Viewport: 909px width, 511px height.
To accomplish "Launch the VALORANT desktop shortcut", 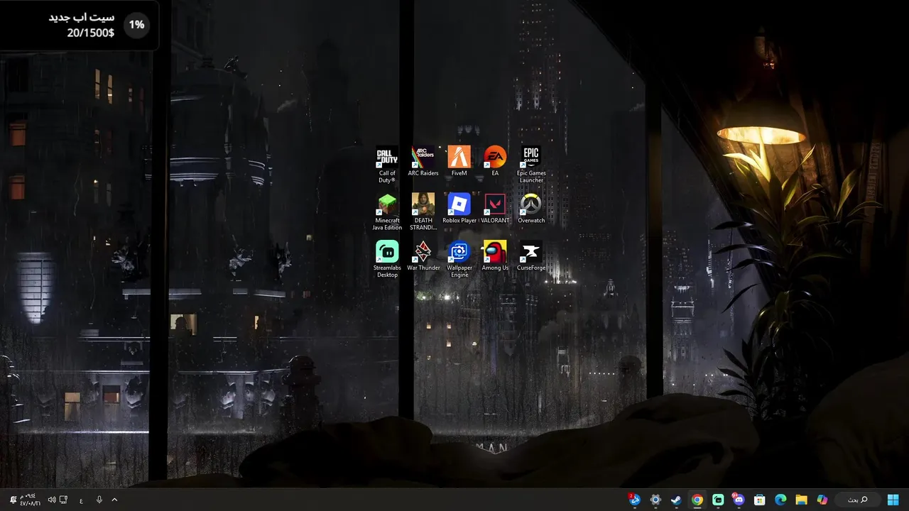I will 495,209.
